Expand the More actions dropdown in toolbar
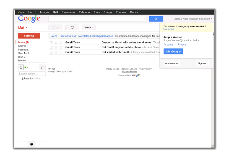Image resolution: width=229 pixels, height=158 pixels. [89, 28]
